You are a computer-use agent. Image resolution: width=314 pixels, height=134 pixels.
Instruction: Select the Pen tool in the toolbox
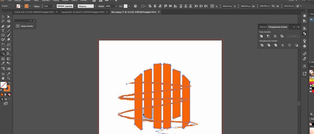tap(3, 26)
